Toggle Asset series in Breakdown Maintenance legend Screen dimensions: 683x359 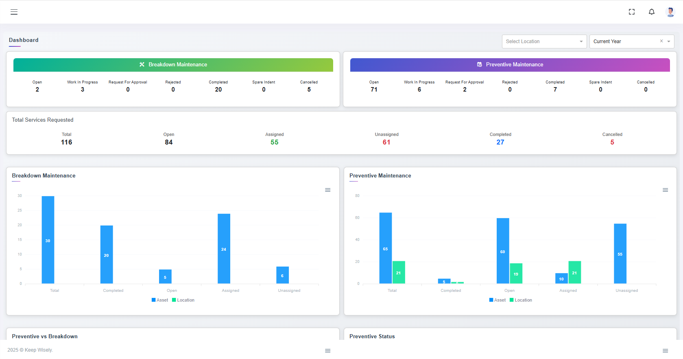160,300
